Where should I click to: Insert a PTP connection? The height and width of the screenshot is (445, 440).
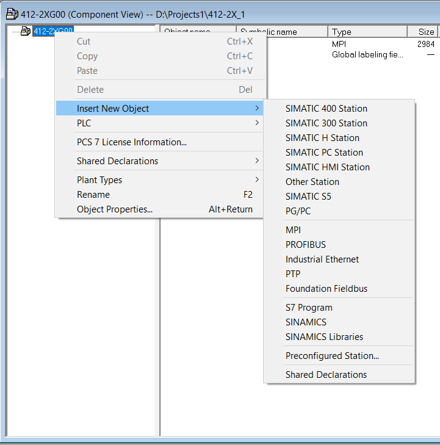(339, 274)
